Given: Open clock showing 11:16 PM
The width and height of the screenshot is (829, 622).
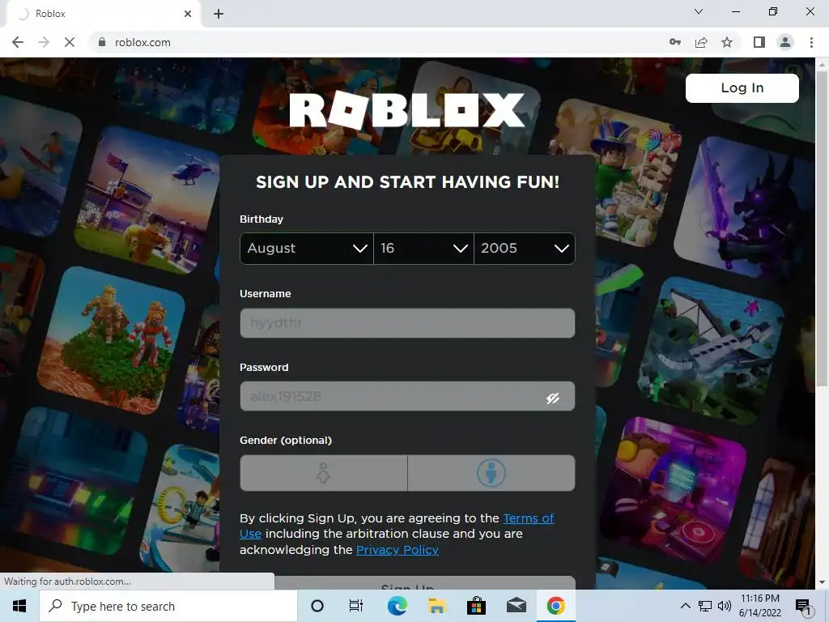Looking at the screenshot, I should 759,606.
